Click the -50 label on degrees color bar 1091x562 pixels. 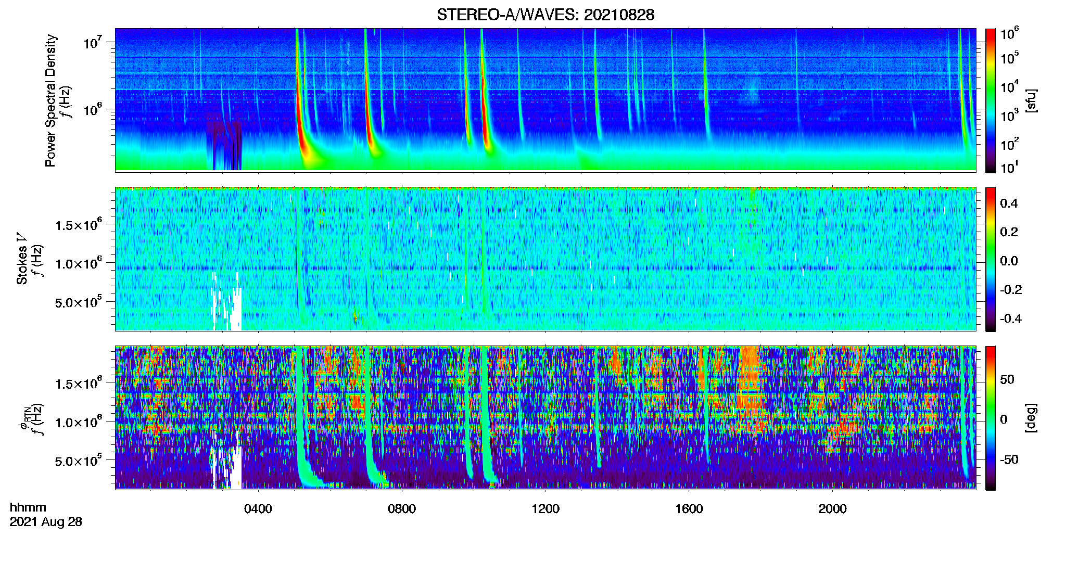click(x=1009, y=459)
